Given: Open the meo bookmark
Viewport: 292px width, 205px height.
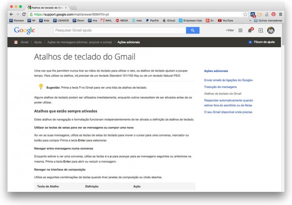Looking at the screenshot, I should tap(137, 20).
